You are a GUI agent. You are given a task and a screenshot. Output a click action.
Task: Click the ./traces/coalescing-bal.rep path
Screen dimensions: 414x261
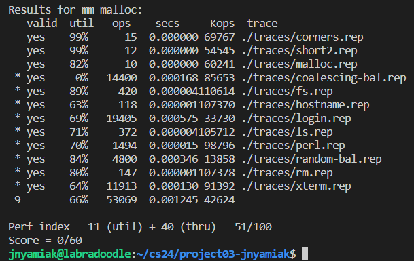click(324, 78)
